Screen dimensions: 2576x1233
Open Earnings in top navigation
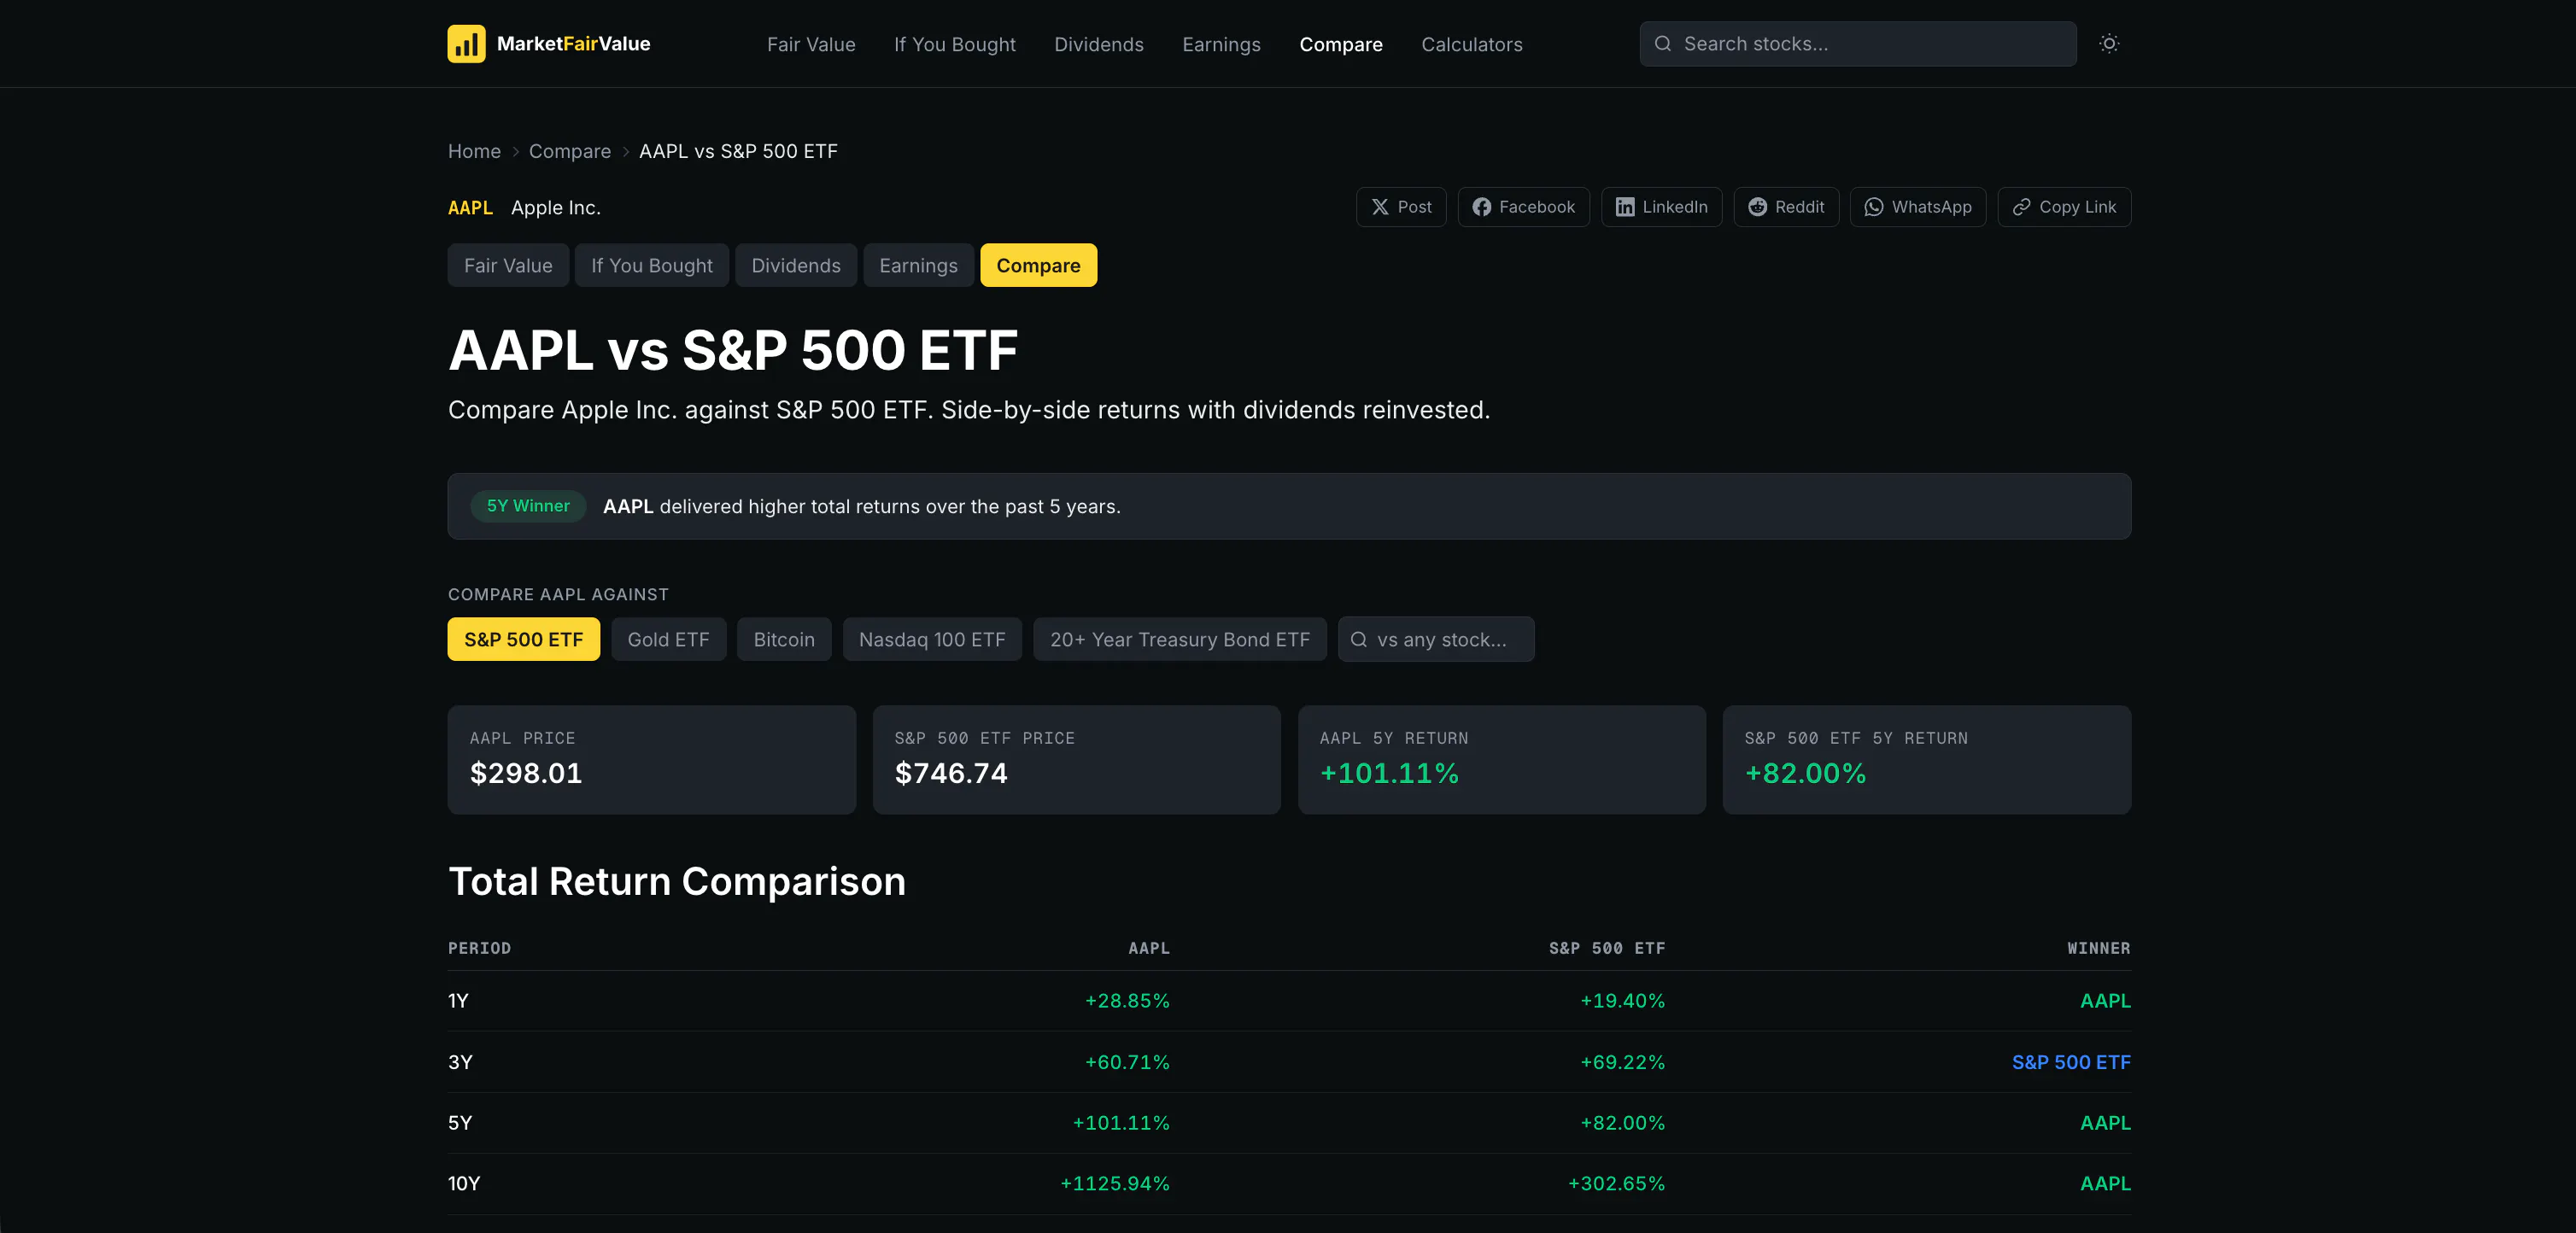(1221, 44)
